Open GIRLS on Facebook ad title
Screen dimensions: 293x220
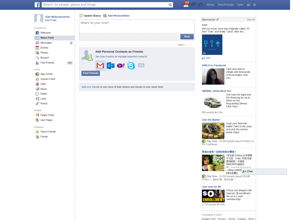point(214,66)
